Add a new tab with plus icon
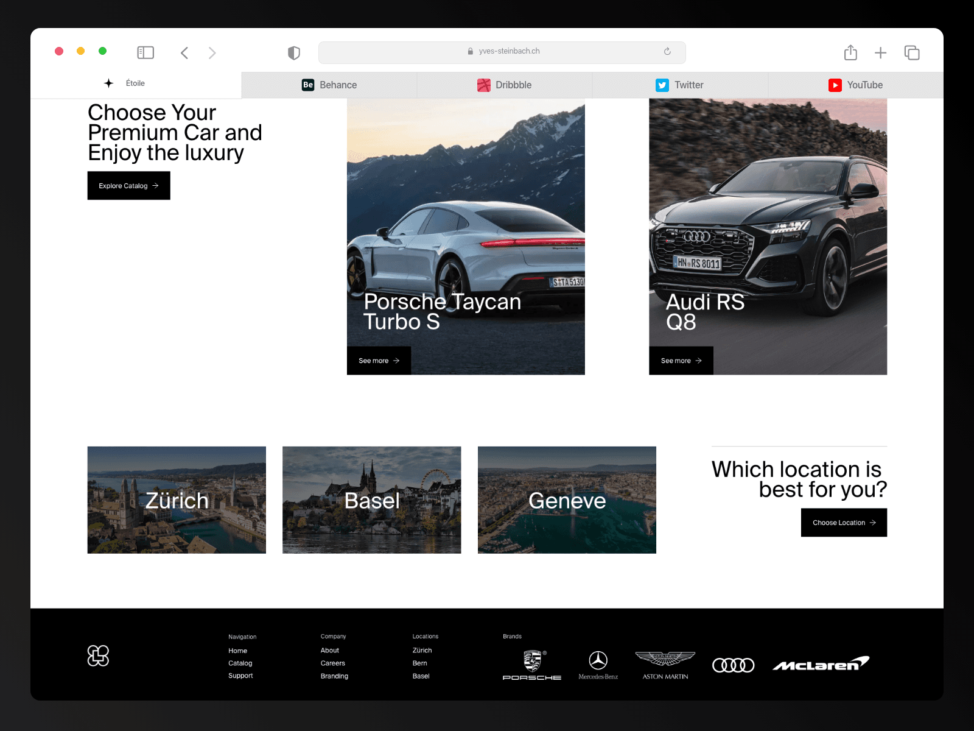The height and width of the screenshot is (731, 974). pos(880,53)
